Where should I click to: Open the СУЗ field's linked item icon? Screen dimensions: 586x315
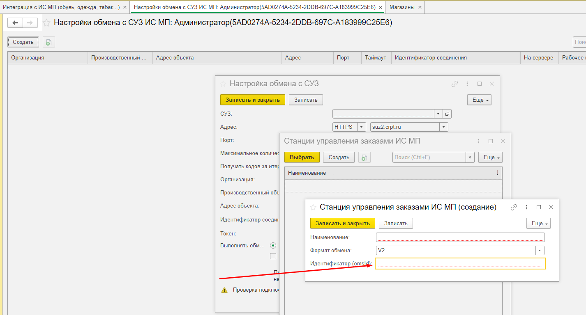tap(448, 114)
